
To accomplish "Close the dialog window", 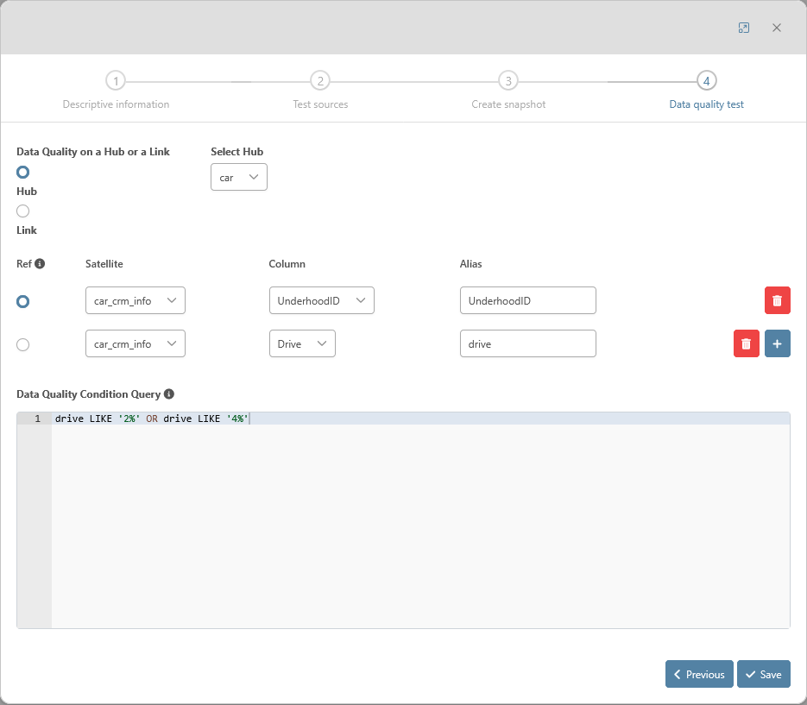I will (x=777, y=28).
